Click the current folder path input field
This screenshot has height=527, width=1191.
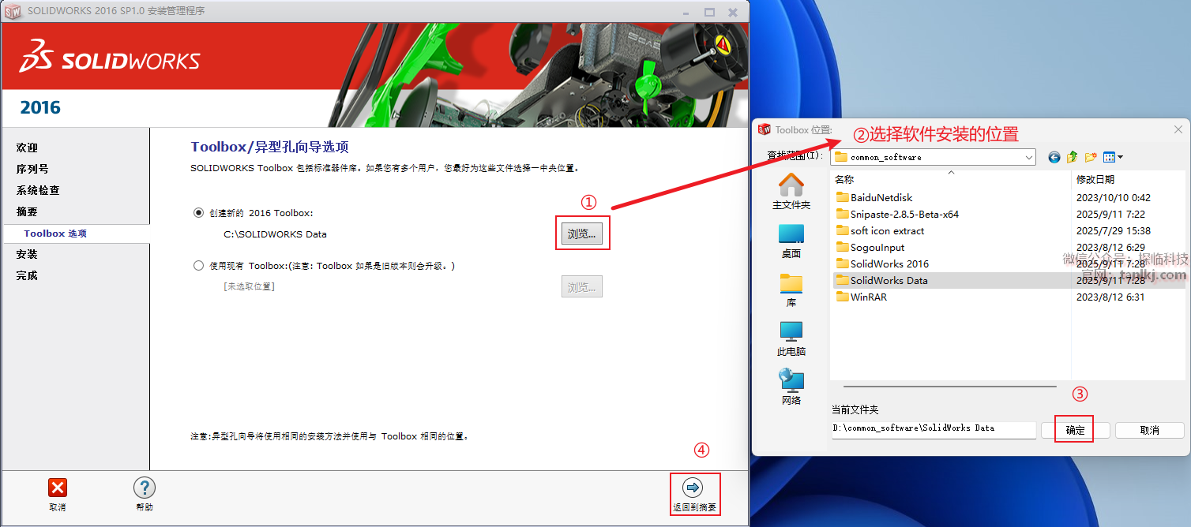coord(934,428)
